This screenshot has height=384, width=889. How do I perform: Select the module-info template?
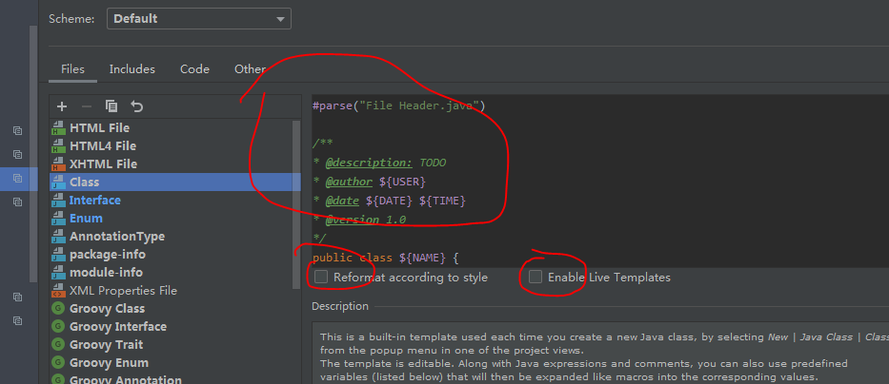click(x=175, y=273)
